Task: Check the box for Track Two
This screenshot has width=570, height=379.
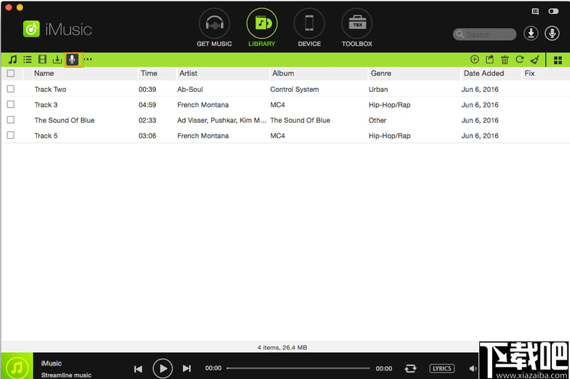Action: point(11,89)
